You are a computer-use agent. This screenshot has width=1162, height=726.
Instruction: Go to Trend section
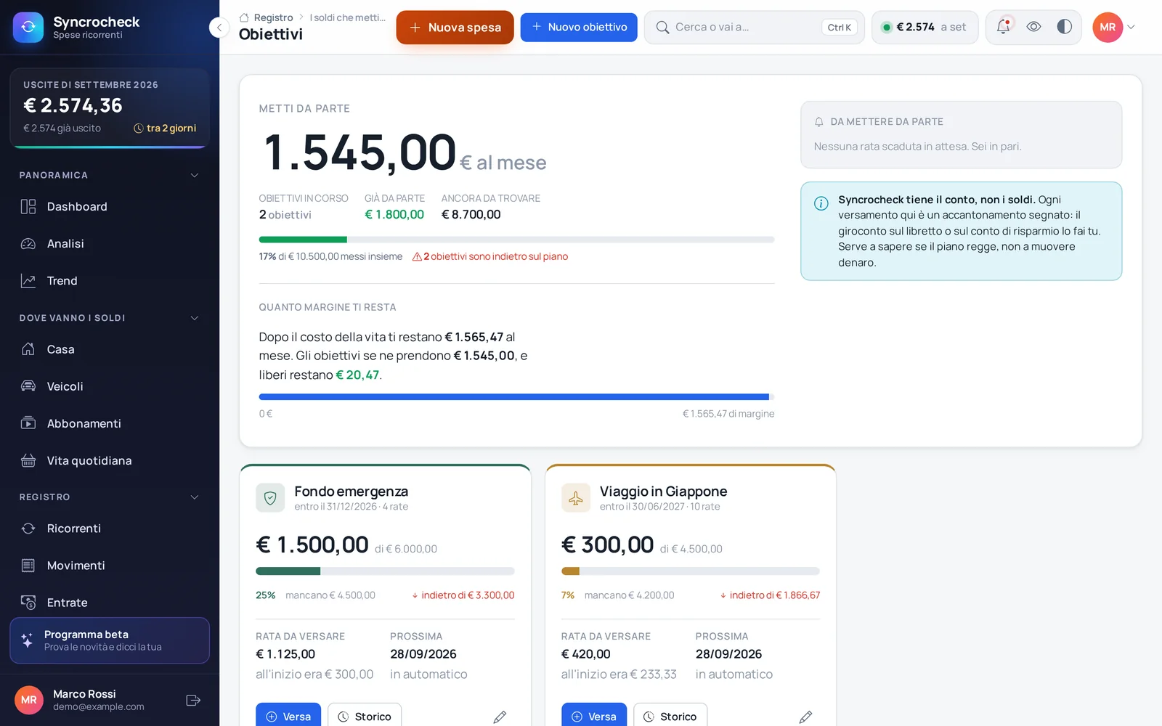[x=110, y=281]
